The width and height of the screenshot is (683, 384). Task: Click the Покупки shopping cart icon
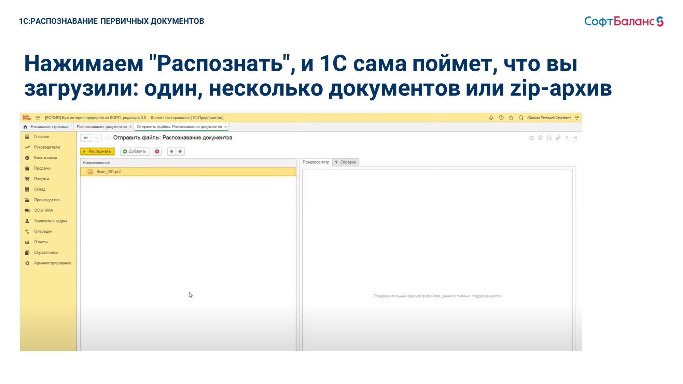click(27, 179)
